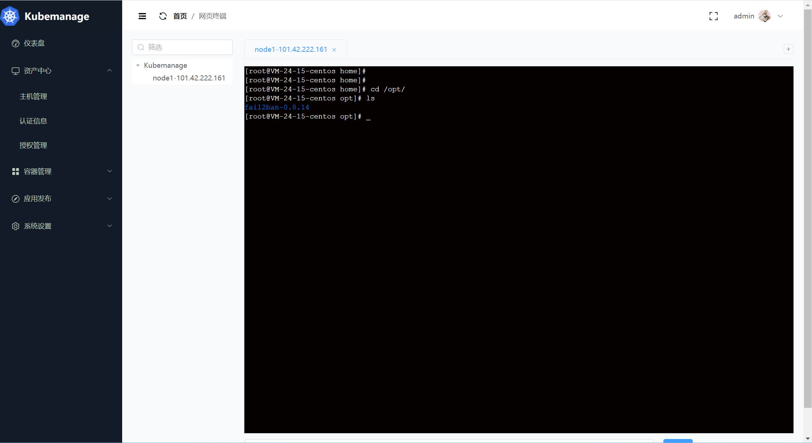Click the page refresh icon
Viewport: 812px width, 443px height.
point(163,16)
